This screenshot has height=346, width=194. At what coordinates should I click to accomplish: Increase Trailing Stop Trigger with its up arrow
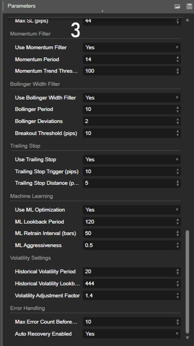pyautogui.click(x=178, y=170)
